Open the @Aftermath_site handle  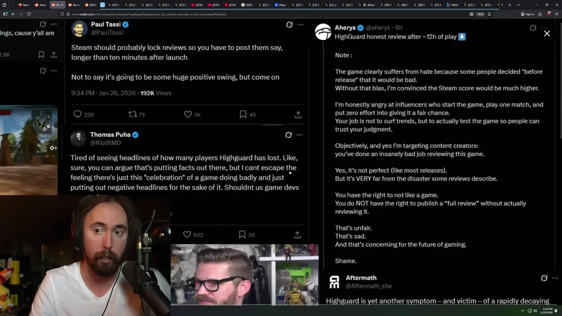point(369,286)
